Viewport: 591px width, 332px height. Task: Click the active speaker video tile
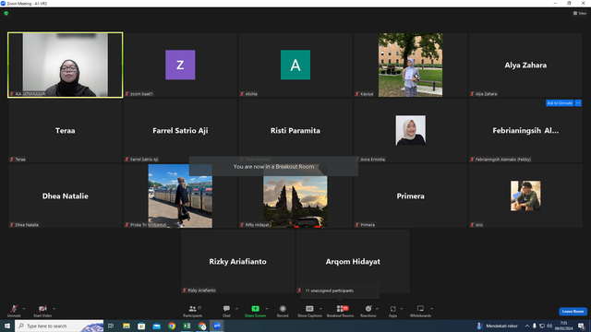66,65
